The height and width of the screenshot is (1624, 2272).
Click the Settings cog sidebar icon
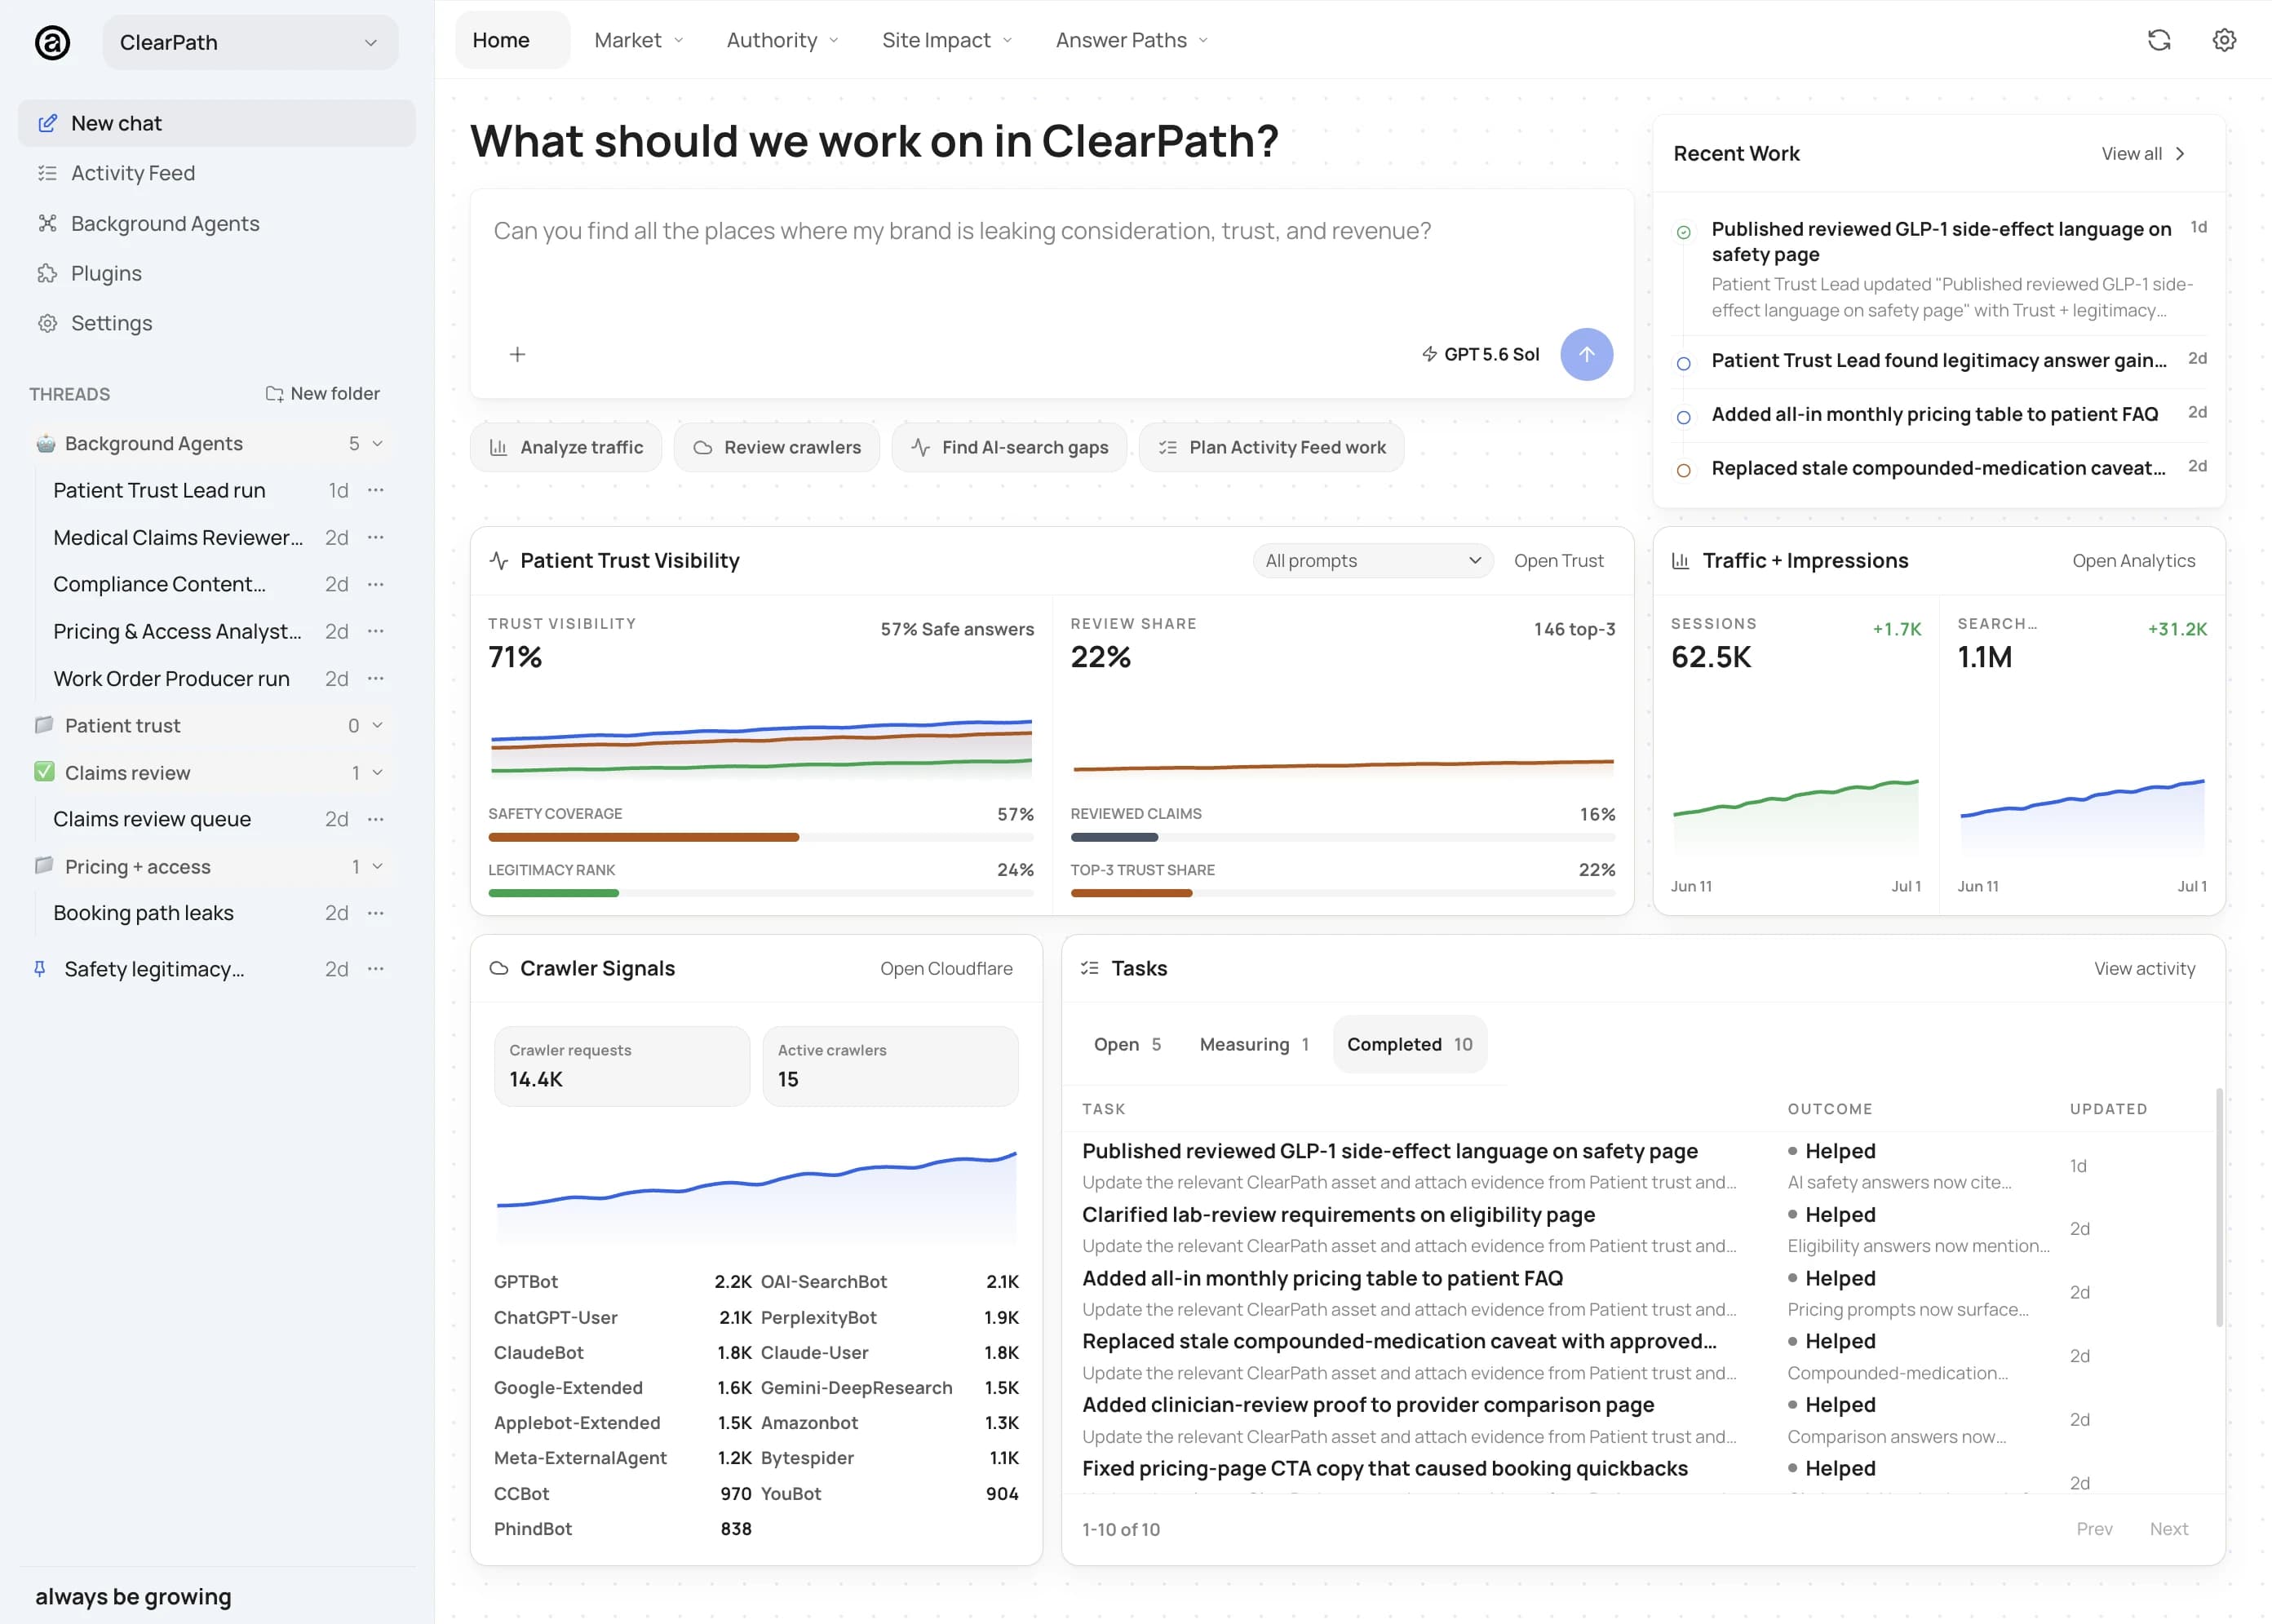pyautogui.click(x=47, y=323)
